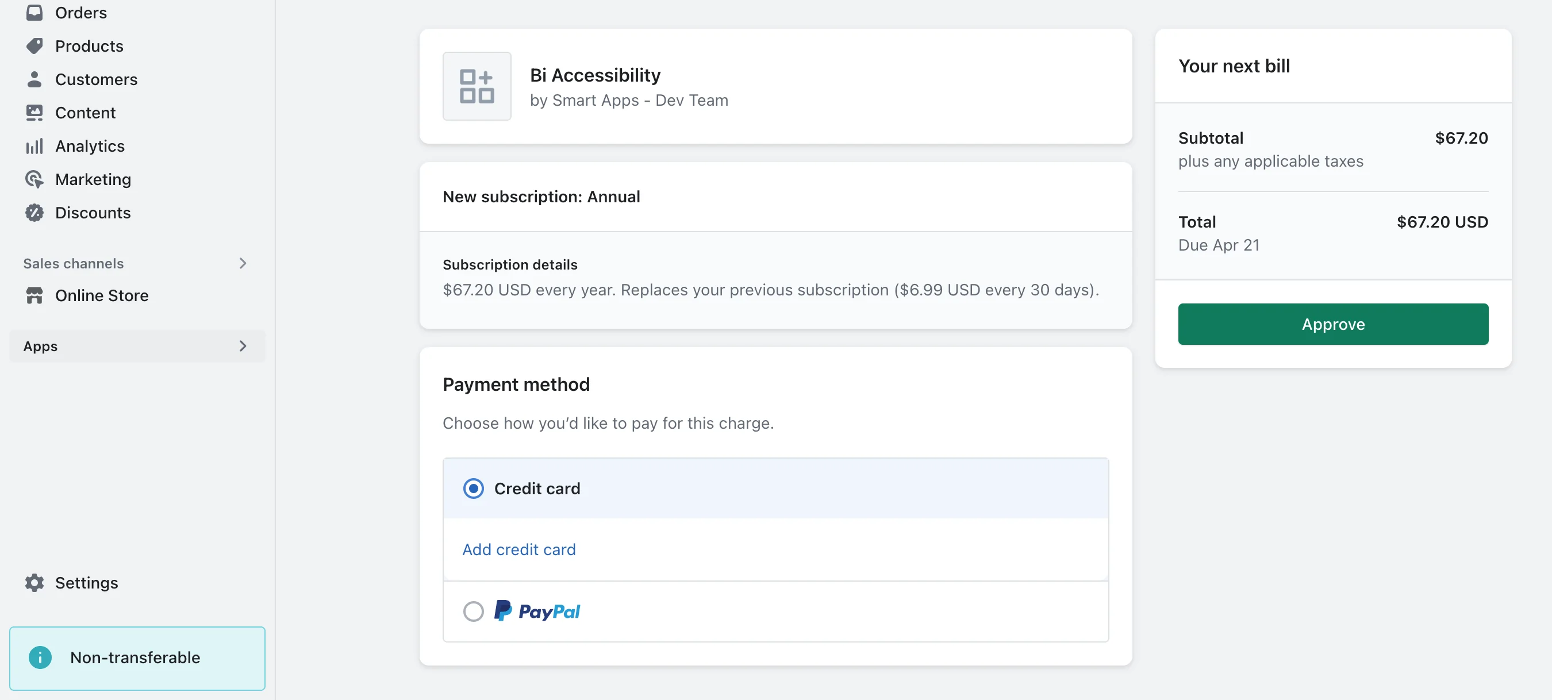Click the Bi Accessibility app thumbnail

tap(477, 86)
